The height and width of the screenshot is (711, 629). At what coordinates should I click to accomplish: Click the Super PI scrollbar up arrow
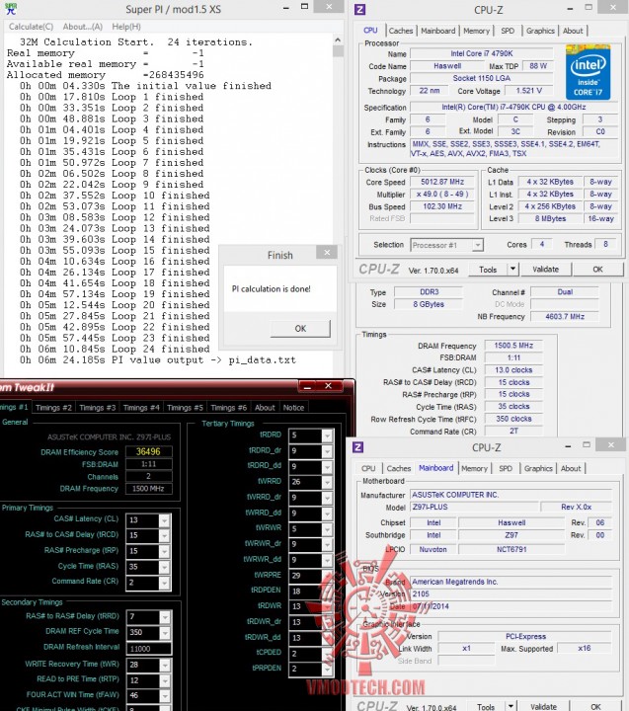click(x=338, y=39)
